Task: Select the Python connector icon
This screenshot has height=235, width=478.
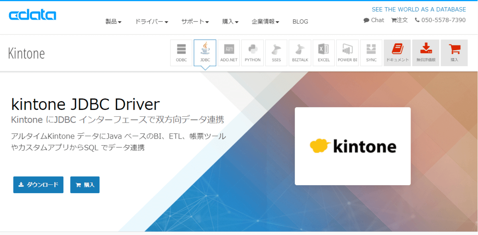Action: (x=253, y=53)
